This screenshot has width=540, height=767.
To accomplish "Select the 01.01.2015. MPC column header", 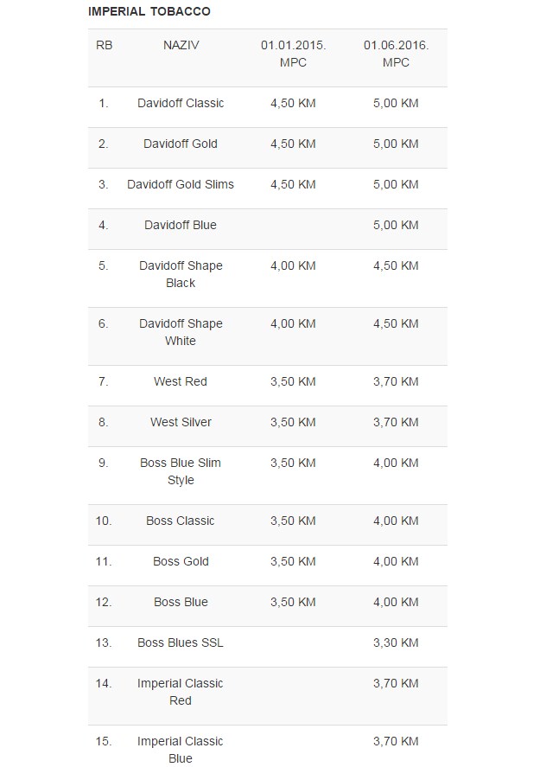I will [x=293, y=54].
